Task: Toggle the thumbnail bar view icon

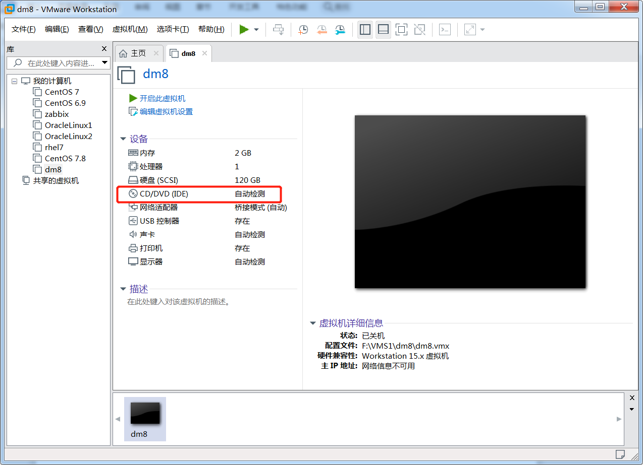Action: pyautogui.click(x=383, y=30)
